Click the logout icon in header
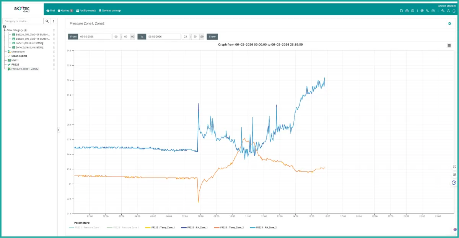The width and height of the screenshot is (459, 238). pyautogui.click(x=454, y=11)
